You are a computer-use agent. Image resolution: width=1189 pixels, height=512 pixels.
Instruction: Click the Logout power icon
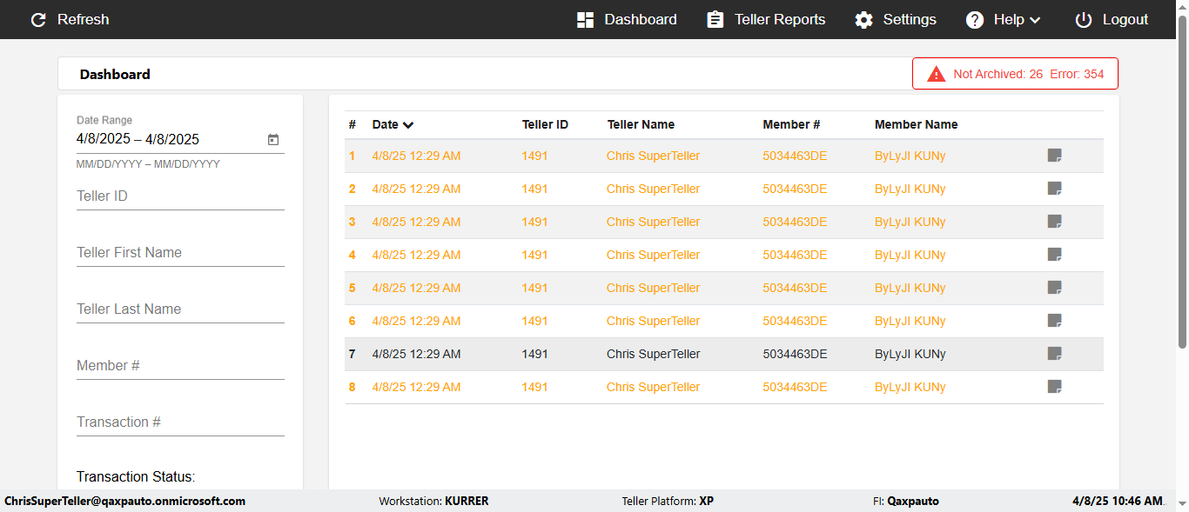[1083, 20]
